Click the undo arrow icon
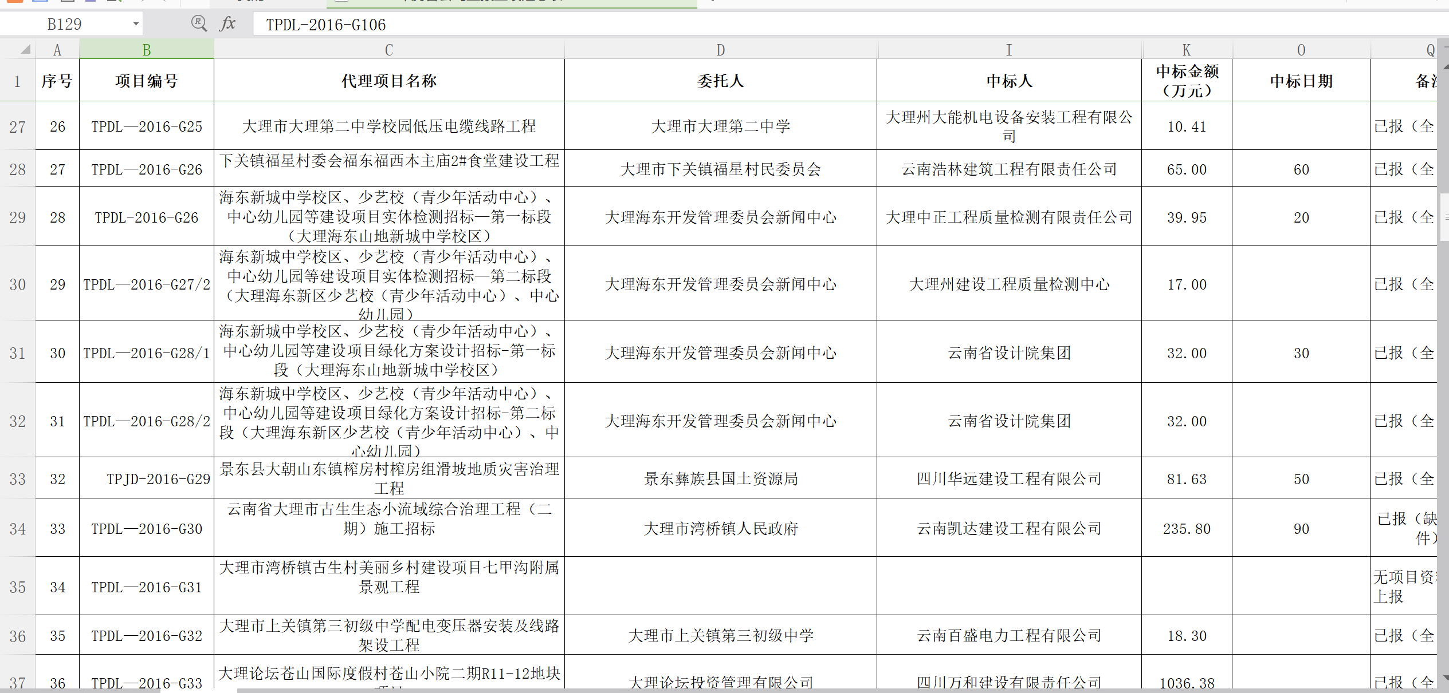Image resolution: width=1449 pixels, height=693 pixels. (142, 2)
